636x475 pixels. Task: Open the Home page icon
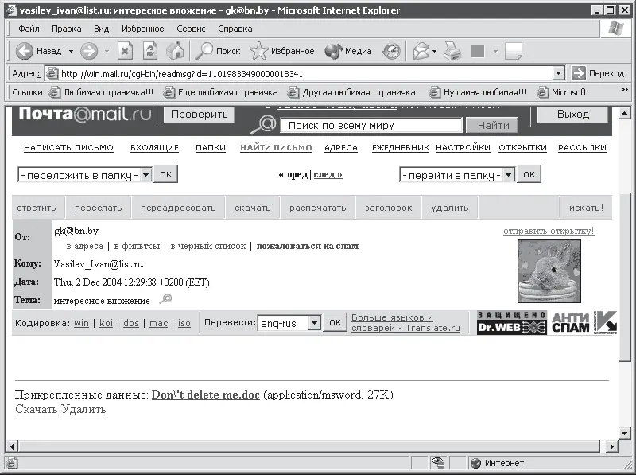[175, 51]
